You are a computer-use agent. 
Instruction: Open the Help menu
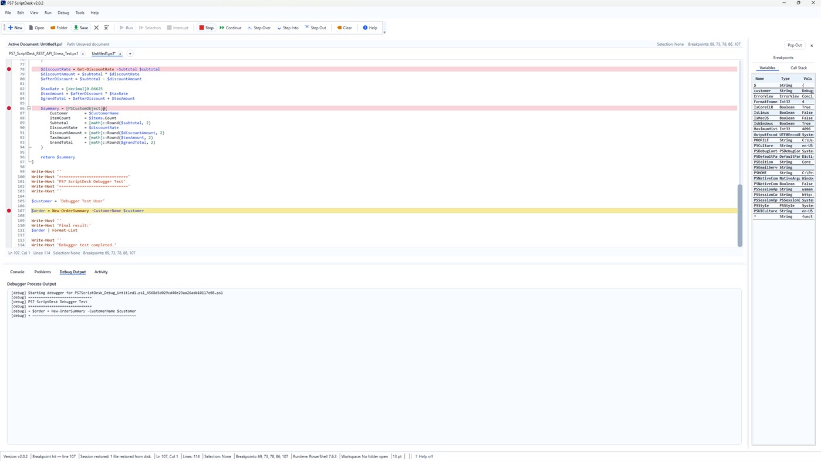click(x=94, y=12)
